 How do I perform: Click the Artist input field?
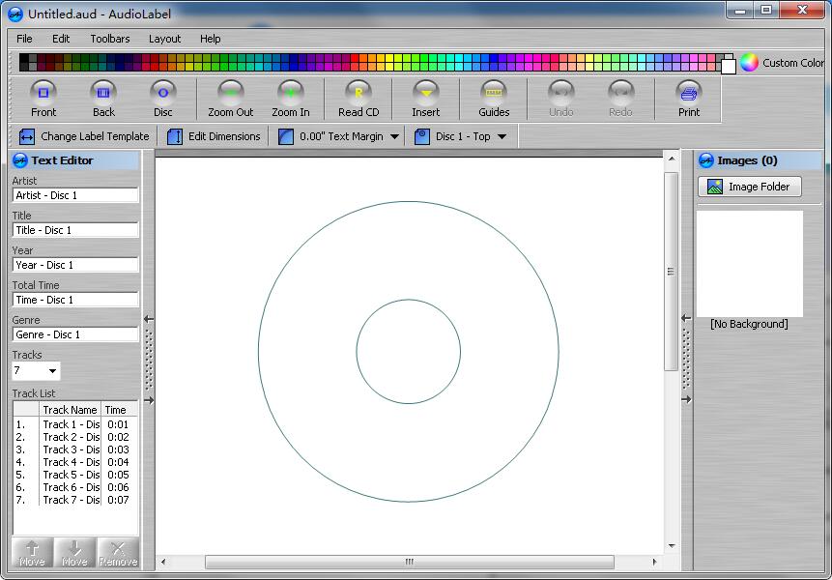(x=75, y=195)
